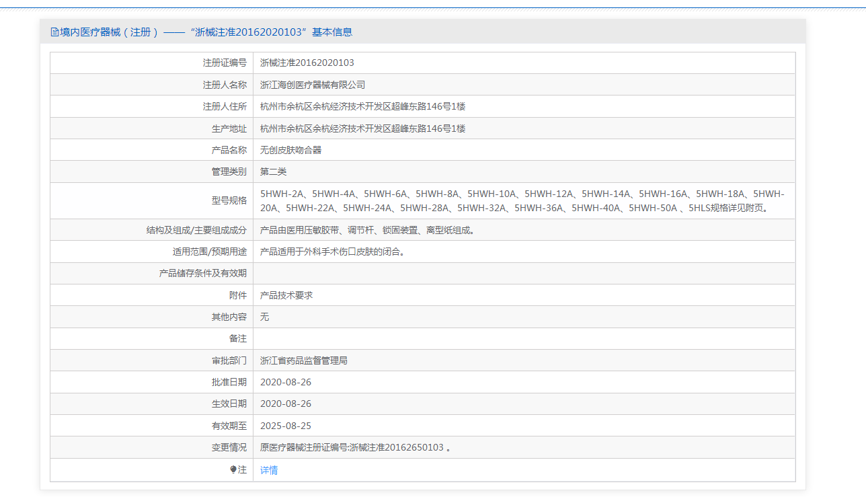This screenshot has height=497, width=866.
Task: Select the 第二类 category value
Action: point(274,171)
